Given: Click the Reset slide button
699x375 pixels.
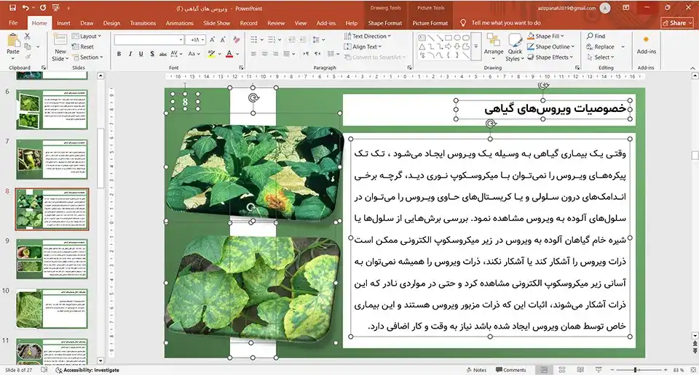Looking at the screenshot, I should (83, 47).
